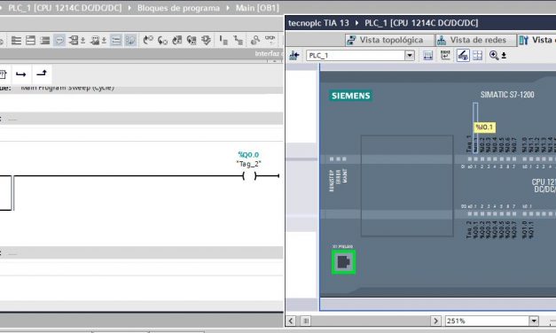Toggle the highlighted show-labels pencil button

click(x=463, y=55)
